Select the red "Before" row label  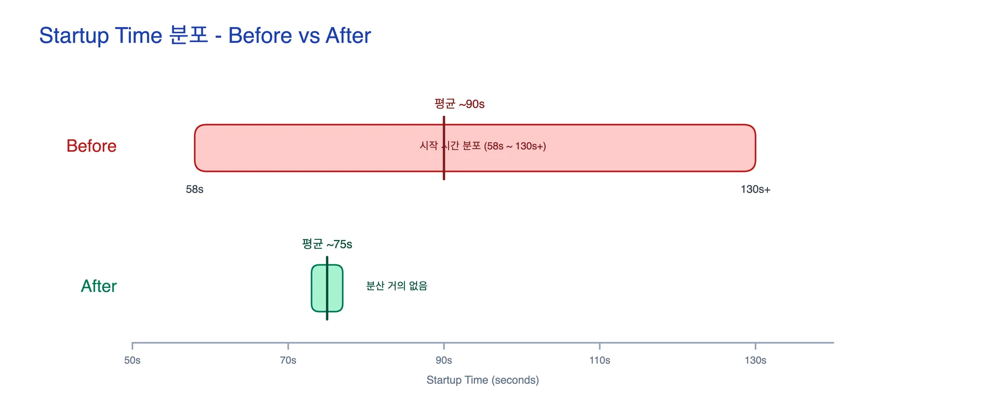click(91, 146)
